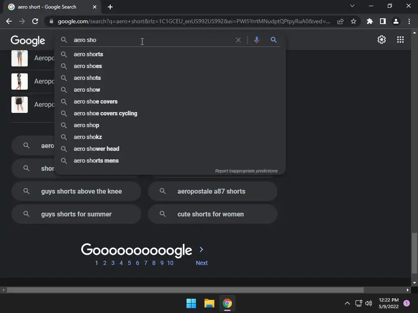
Task: Close the aero short Google Search tab
Action: click(95, 7)
